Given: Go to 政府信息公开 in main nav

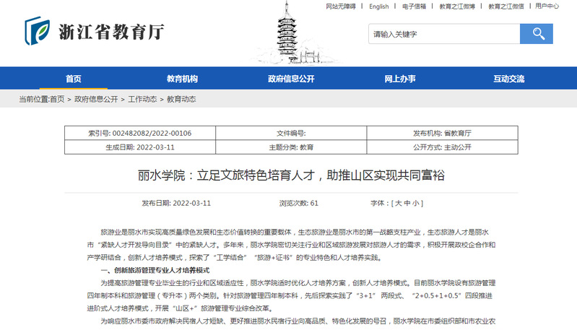Looking at the screenshot, I should point(291,78).
